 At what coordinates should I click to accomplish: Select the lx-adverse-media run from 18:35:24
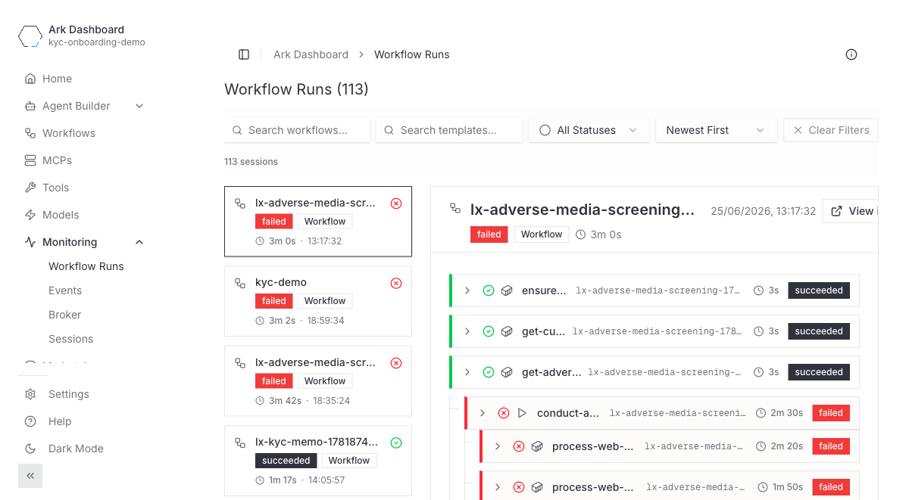coord(318,381)
